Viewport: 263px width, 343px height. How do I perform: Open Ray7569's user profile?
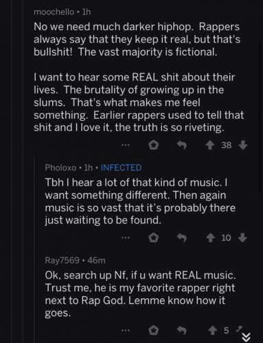click(x=62, y=260)
